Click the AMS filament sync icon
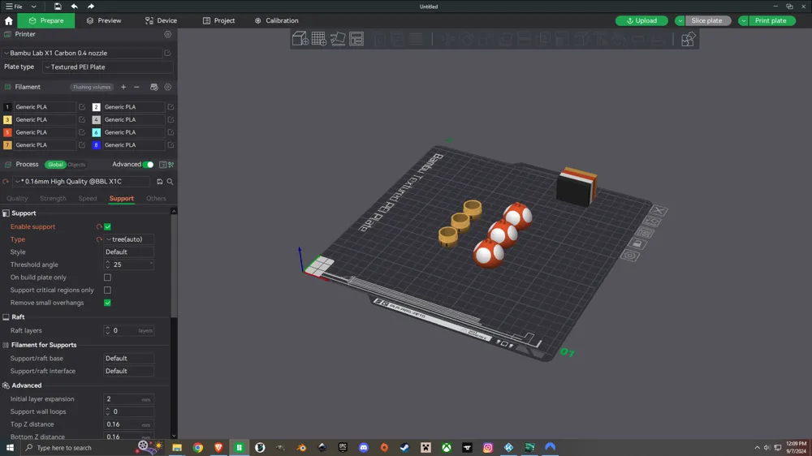Viewport: 812px width, 456px height. (153, 87)
